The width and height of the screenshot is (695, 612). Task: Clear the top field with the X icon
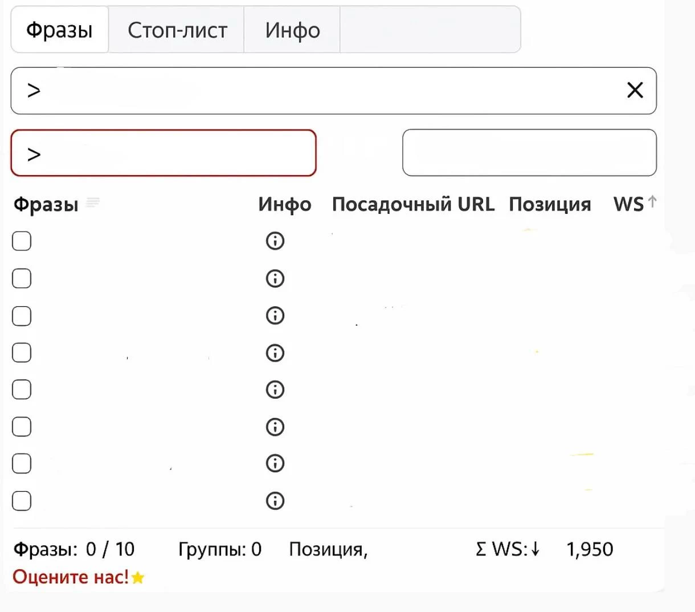pos(635,90)
